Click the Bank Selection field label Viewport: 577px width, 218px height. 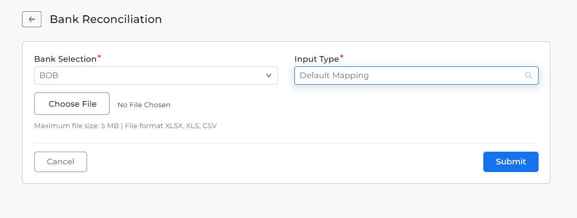(65, 59)
